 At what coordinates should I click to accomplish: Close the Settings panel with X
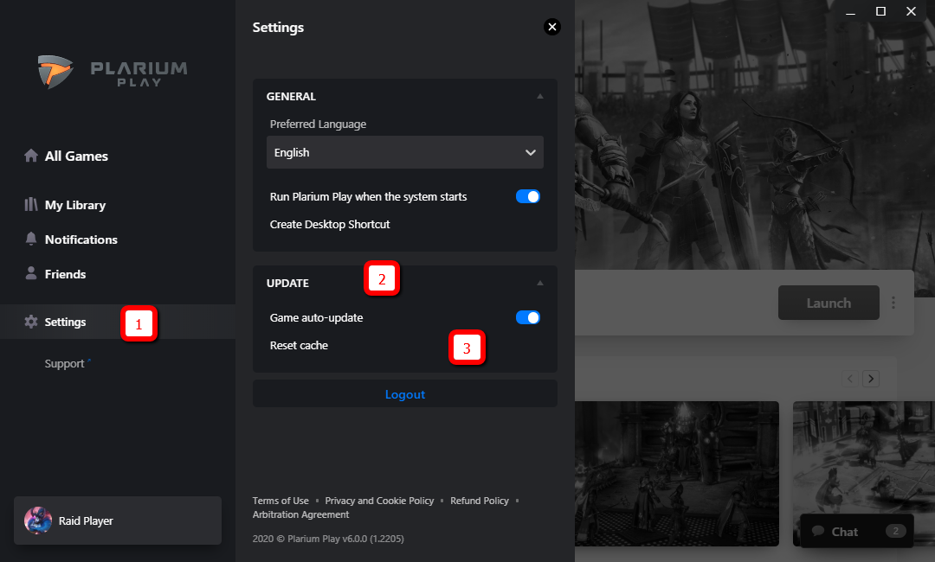point(551,27)
